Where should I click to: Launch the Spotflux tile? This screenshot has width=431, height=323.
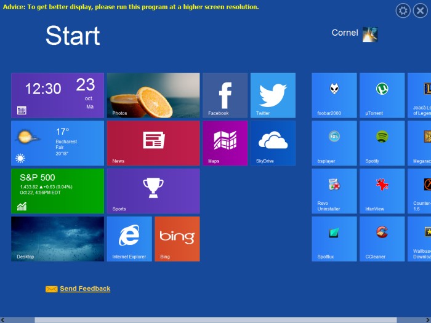(334, 239)
